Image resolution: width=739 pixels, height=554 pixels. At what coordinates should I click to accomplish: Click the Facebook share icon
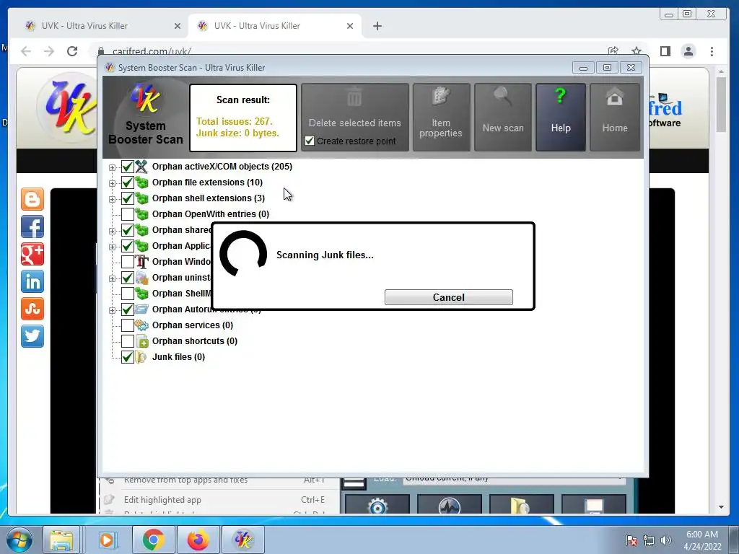(x=32, y=227)
